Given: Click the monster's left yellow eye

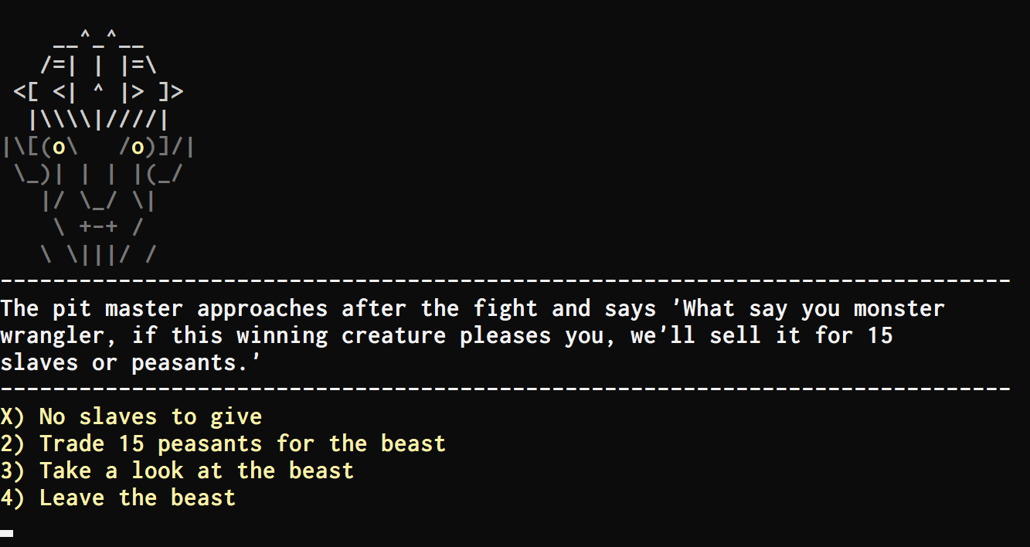Looking at the screenshot, I should 59,147.
